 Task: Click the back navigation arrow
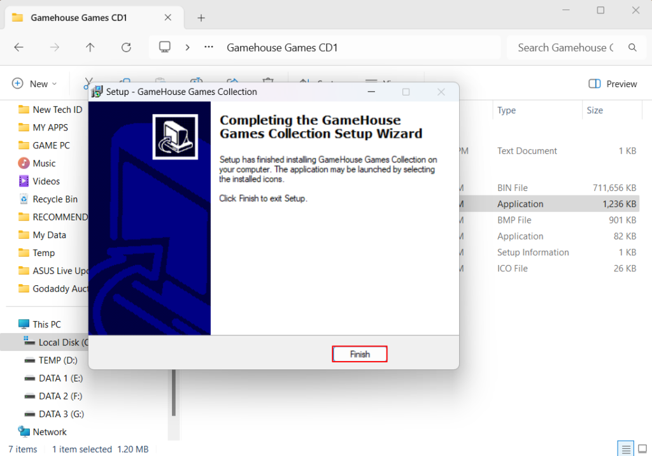(x=18, y=47)
